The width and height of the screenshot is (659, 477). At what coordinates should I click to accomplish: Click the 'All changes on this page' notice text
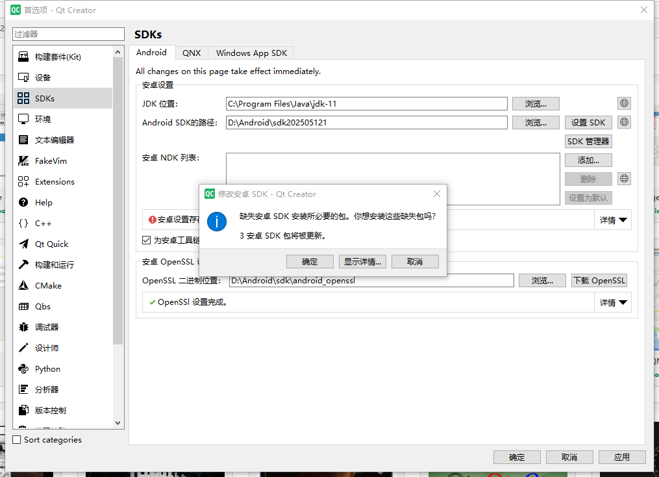pyautogui.click(x=228, y=71)
